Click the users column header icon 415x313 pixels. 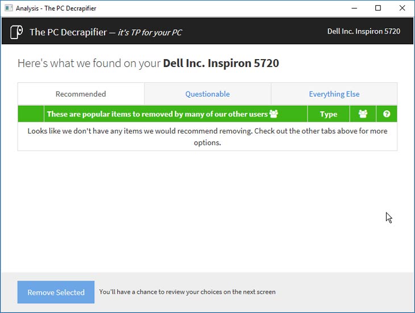click(x=363, y=114)
